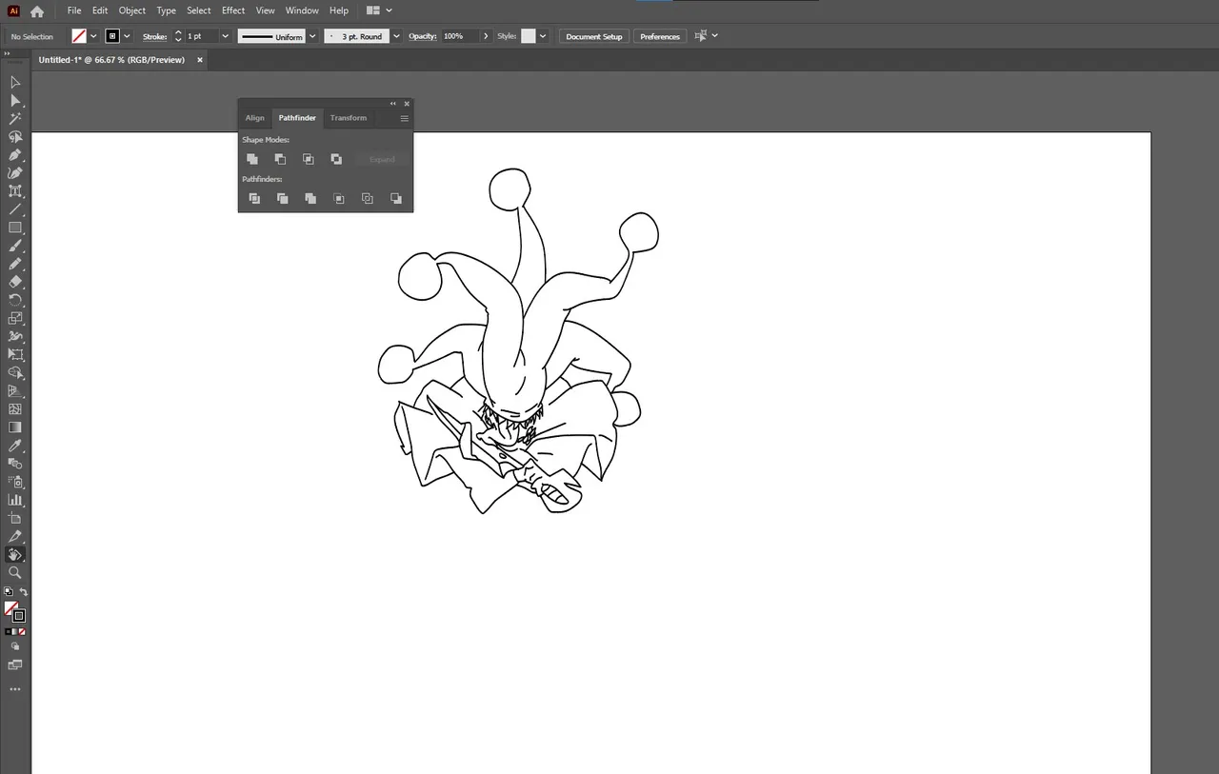Open the Window menu
The width and height of the screenshot is (1219, 774).
click(x=302, y=10)
